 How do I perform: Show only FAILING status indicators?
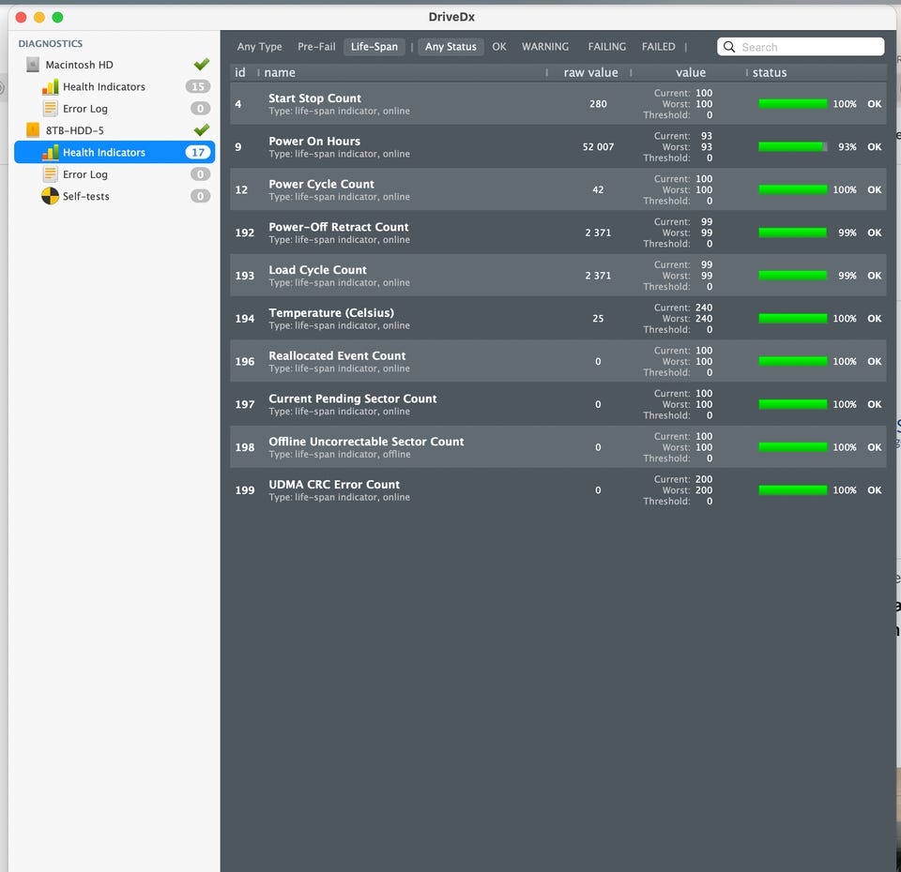[x=607, y=47]
